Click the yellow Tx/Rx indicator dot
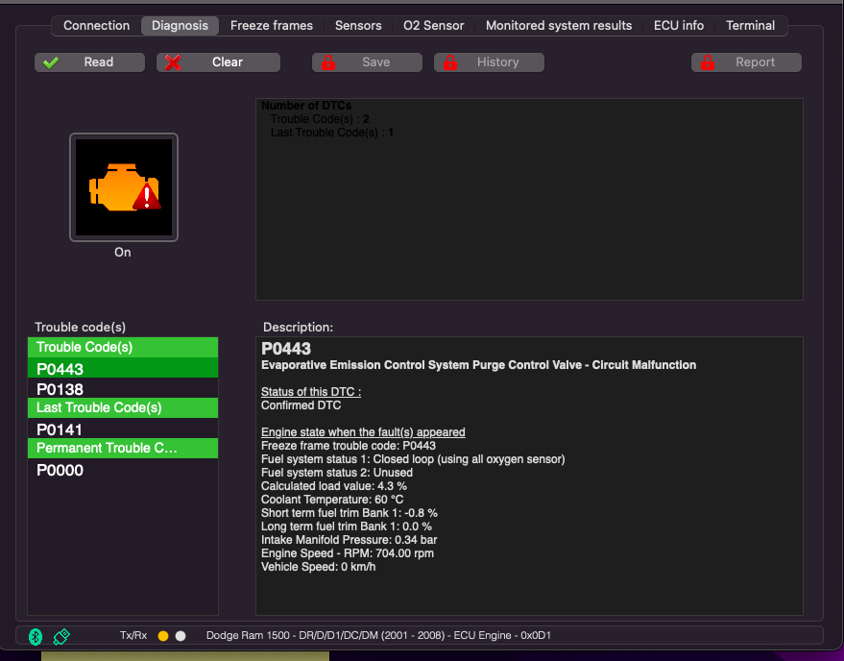The width and height of the screenshot is (844, 661). pos(163,636)
